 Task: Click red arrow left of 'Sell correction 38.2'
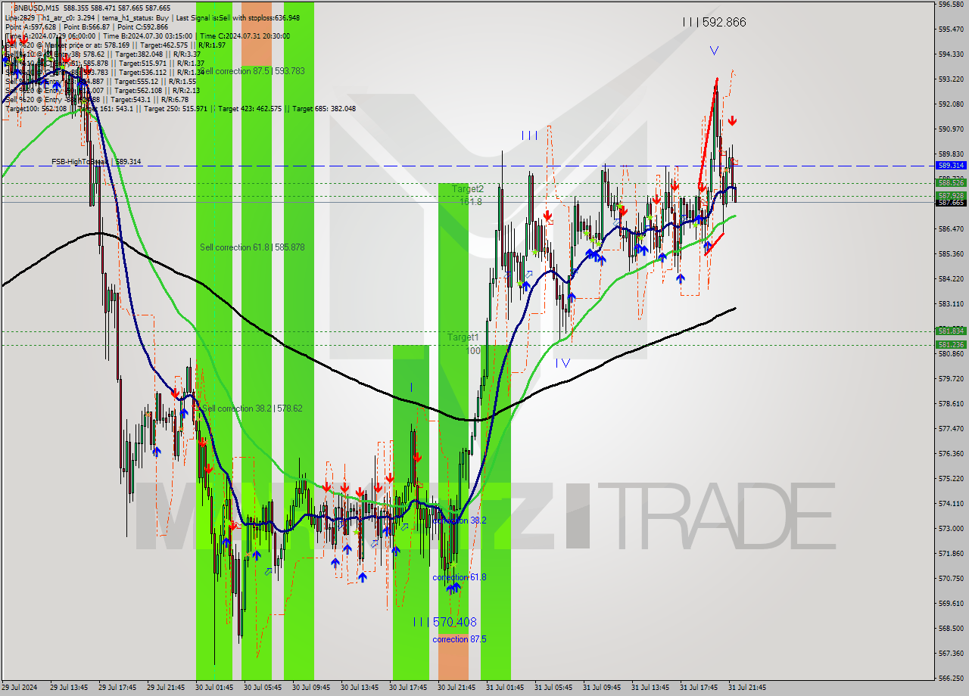pyautogui.click(x=175, y=394)
